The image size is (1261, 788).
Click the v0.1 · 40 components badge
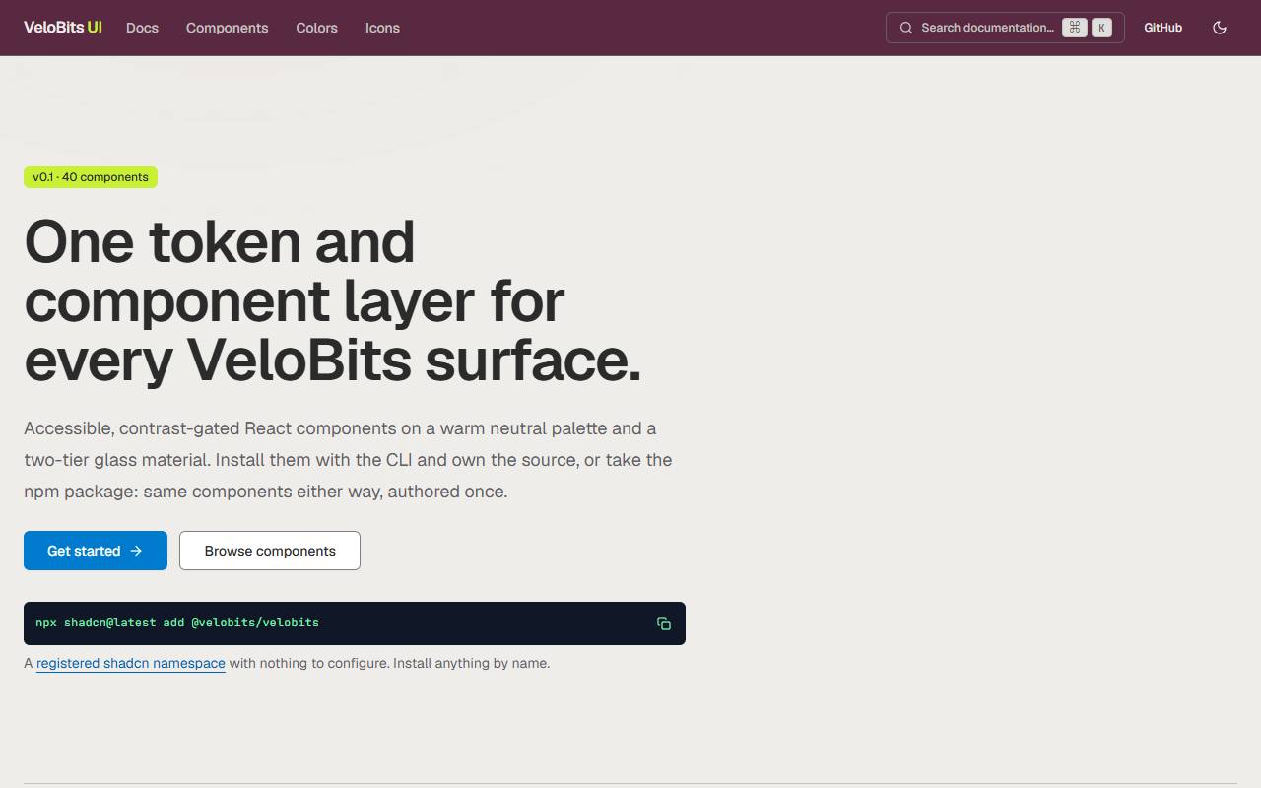tap(91, 177)
